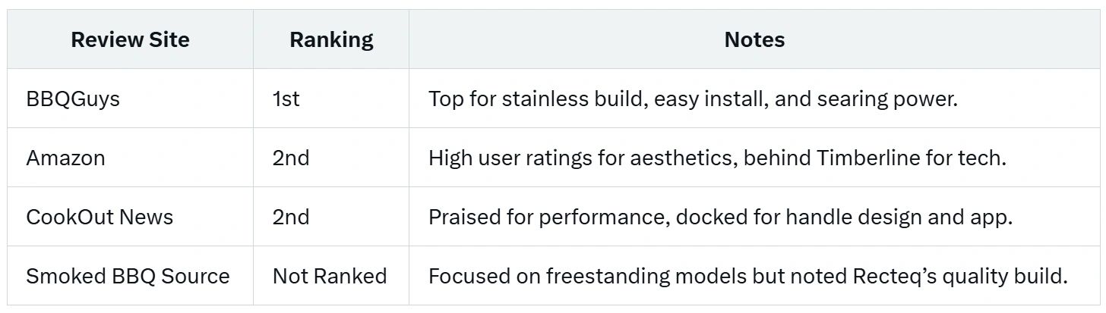The width and height of the screenshot is (1106, 313).
Task: Click the note about freestanding models
Action: pyautogui.click(x=747, y=276)
